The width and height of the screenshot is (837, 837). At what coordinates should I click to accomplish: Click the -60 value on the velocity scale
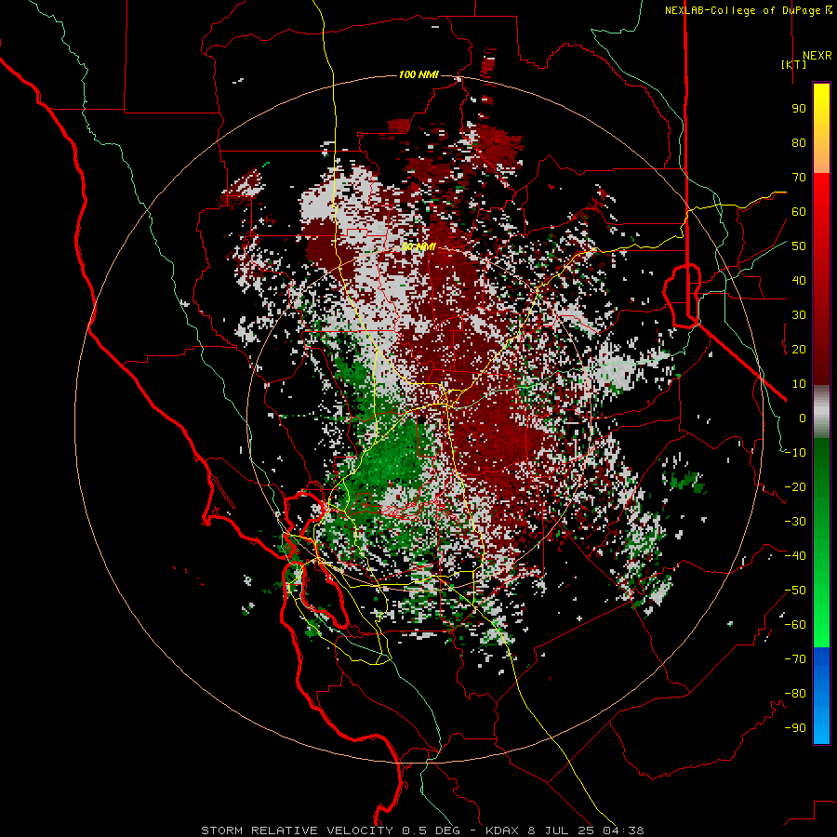795,625
